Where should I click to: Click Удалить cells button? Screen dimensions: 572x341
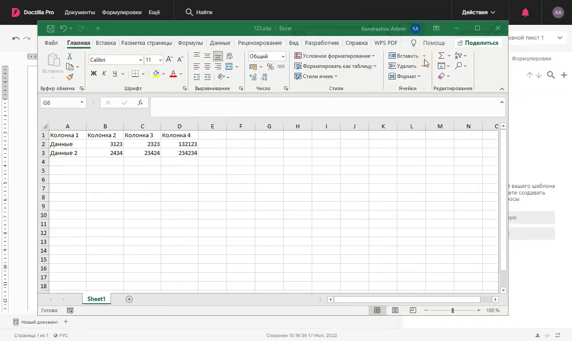click(x=403, y=66)
